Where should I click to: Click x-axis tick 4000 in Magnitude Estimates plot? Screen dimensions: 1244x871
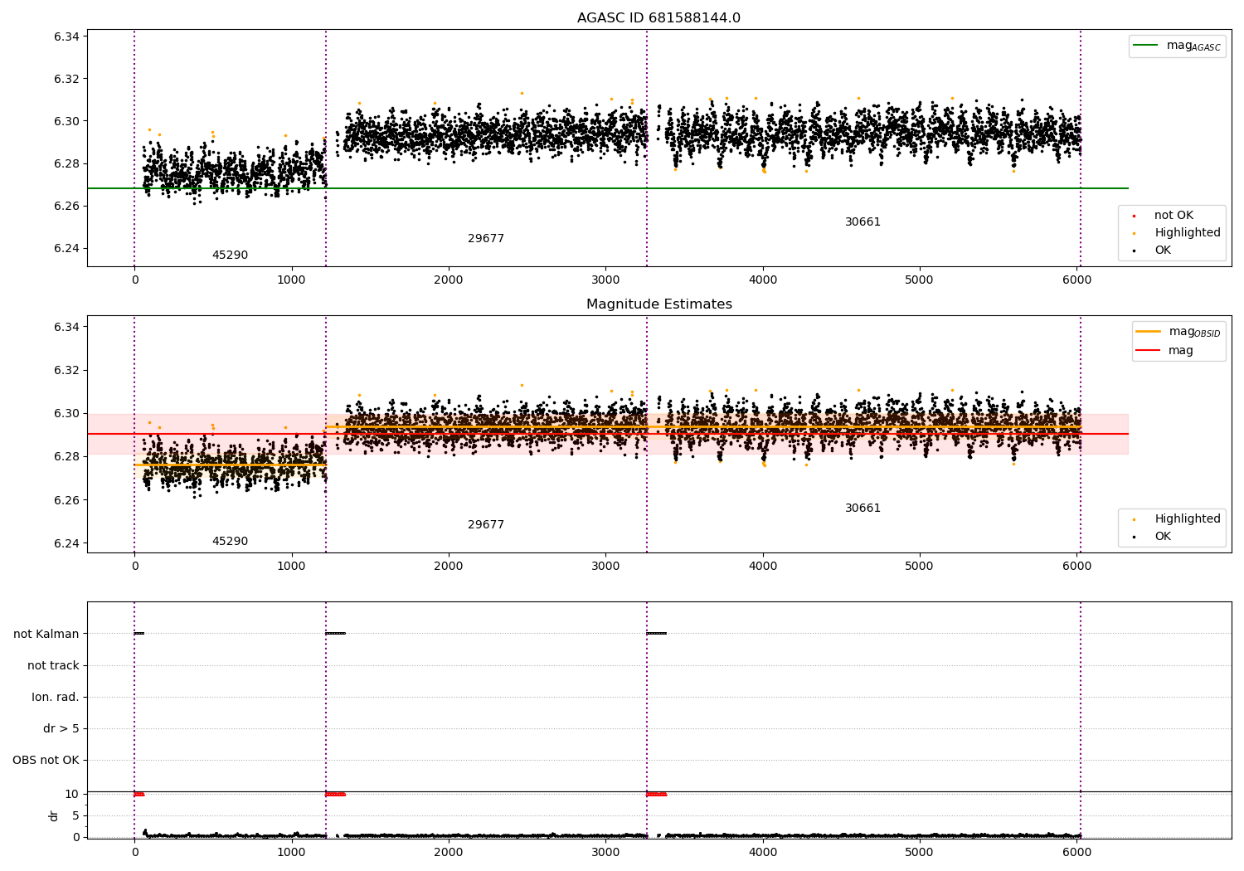(x=762, y=567)
